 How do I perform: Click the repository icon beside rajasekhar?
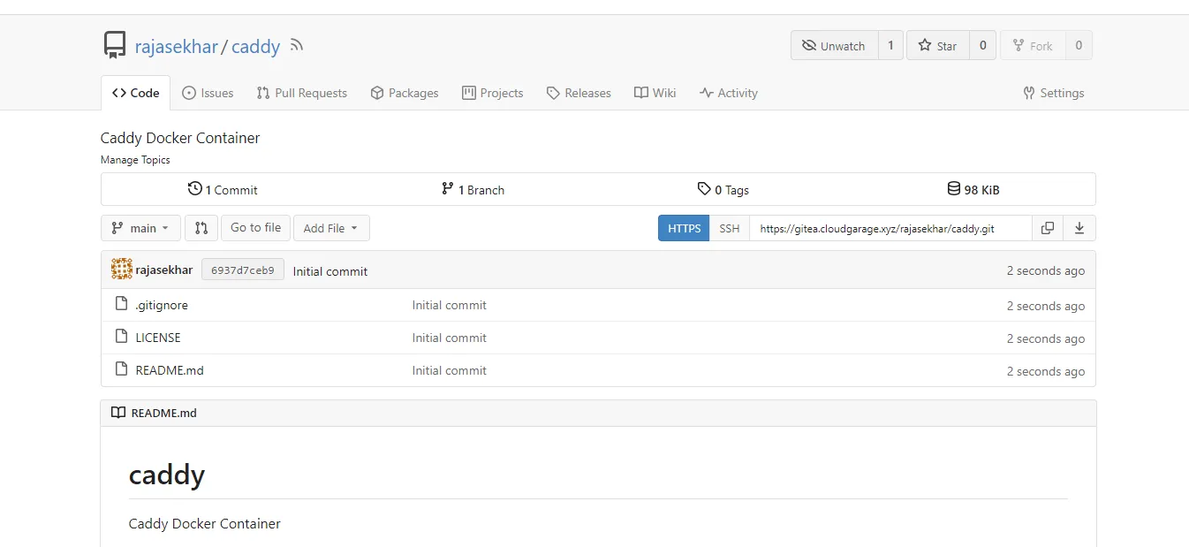(114, 45)
